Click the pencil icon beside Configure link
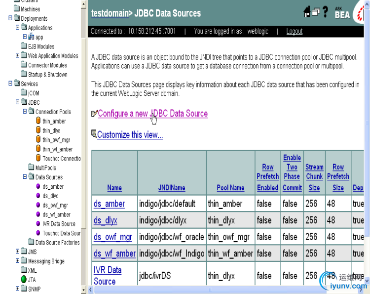Screen dimensions: 370x294 (94, 114)
